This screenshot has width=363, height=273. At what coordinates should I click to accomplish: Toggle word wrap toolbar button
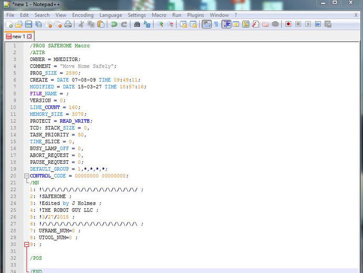[207, 24]
